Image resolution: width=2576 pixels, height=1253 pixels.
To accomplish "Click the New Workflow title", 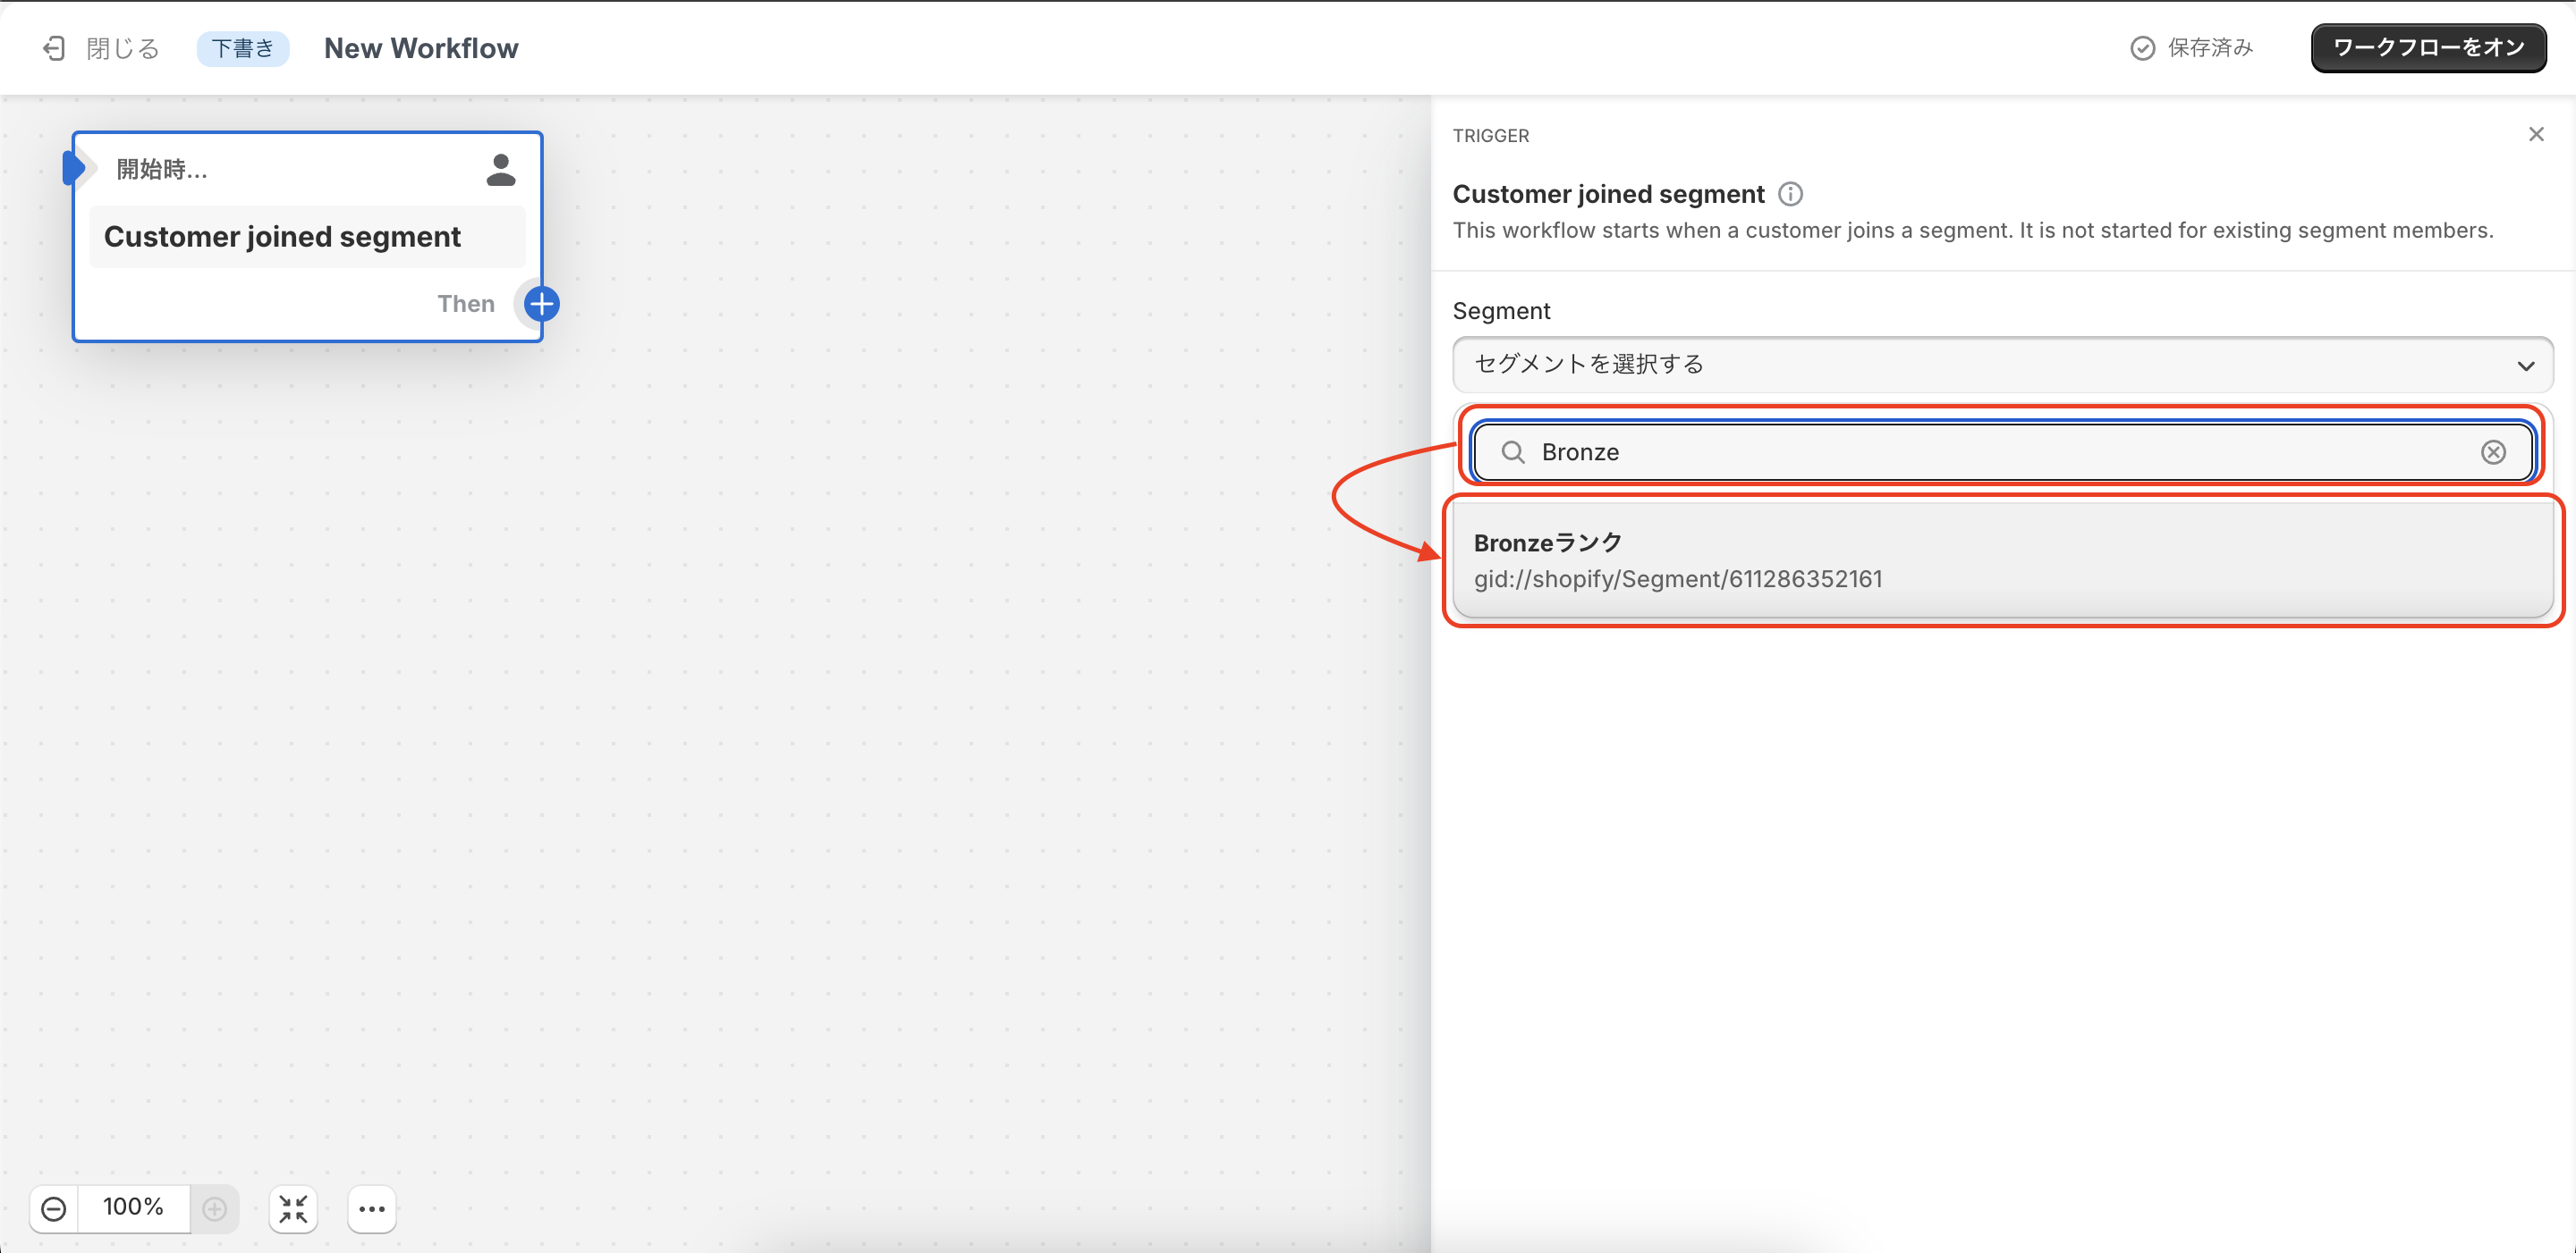I will point(421,48).
